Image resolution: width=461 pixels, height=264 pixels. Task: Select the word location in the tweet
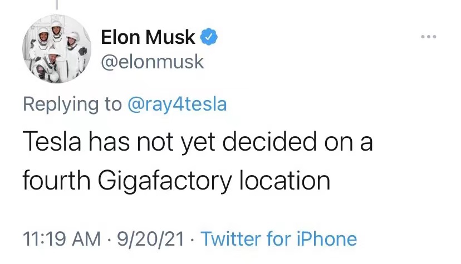click(x=285, y=180)
